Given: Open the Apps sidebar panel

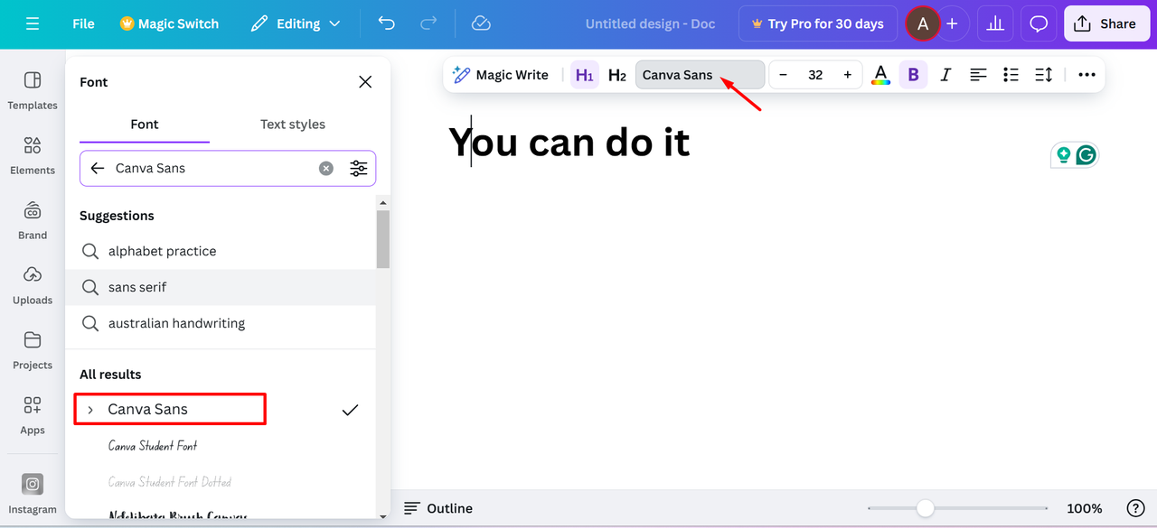Looking at the screenshot, I should click(x=33, y=415).
